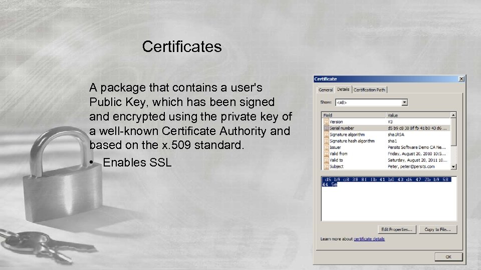Click the Field column header
Image resolution: width=481 pixels, height=270 pixels.
[354, 115]
